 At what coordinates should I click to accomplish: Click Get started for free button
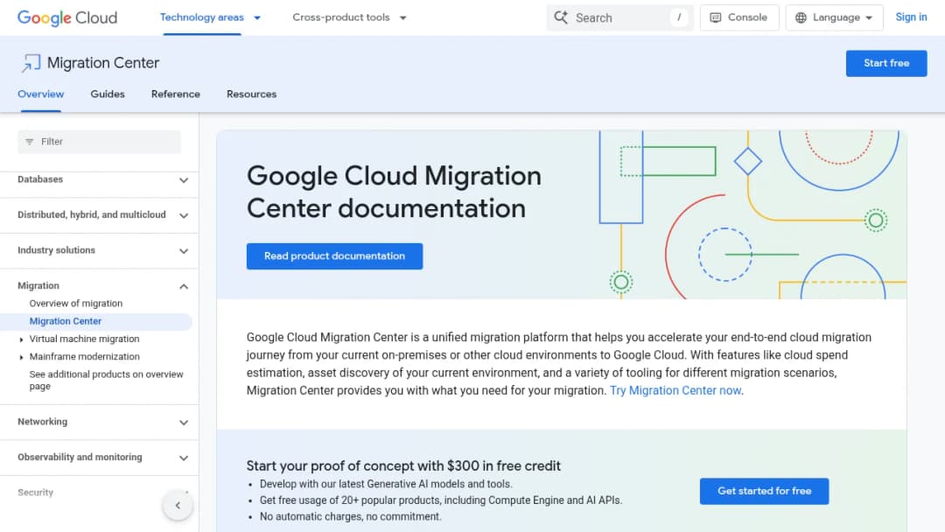764,491
